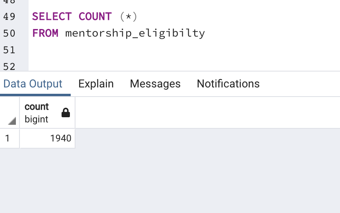Click the SELECT keyword on line 49
The height and width of the screenshot is (213, 340).
click(x=52, y=17)
